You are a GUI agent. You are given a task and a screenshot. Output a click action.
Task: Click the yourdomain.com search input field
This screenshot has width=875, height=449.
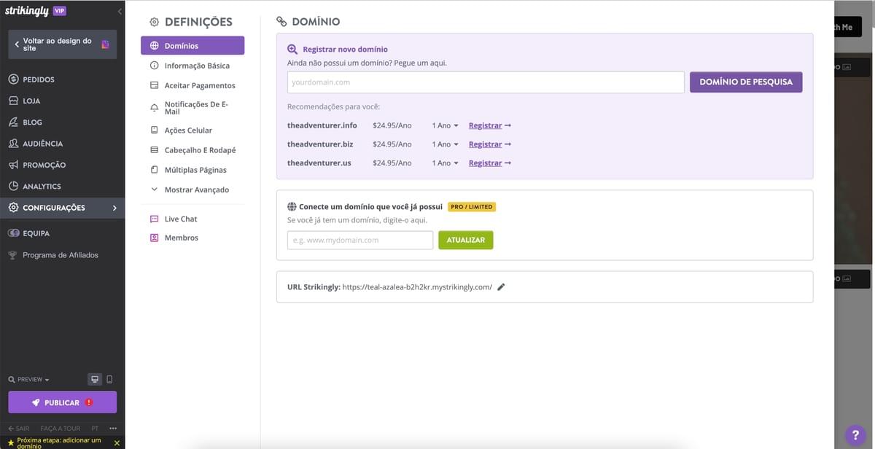(485, 82)
